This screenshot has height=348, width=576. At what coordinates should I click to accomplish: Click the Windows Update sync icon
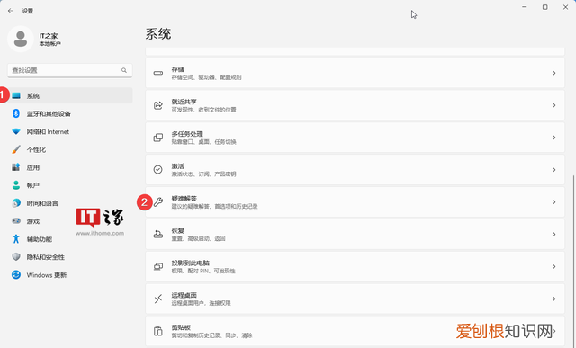(x=16, y=274)
